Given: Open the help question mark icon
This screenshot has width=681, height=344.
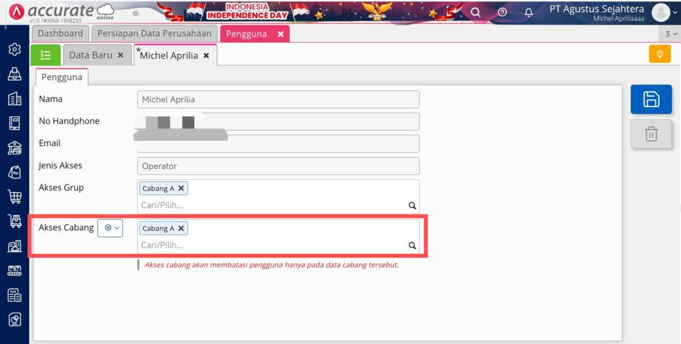Looking at the screenshot, I should (x=502, y=12).
